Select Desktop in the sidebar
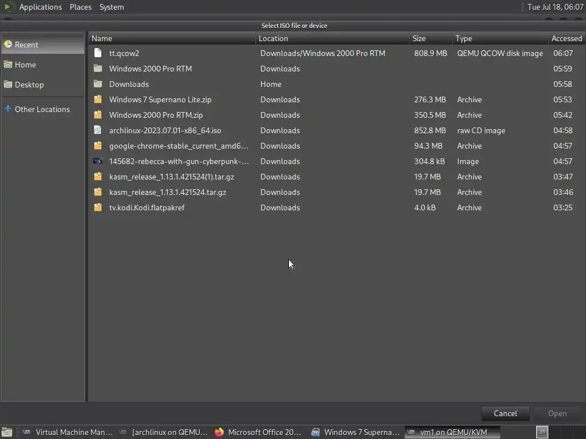 (42, 85)
